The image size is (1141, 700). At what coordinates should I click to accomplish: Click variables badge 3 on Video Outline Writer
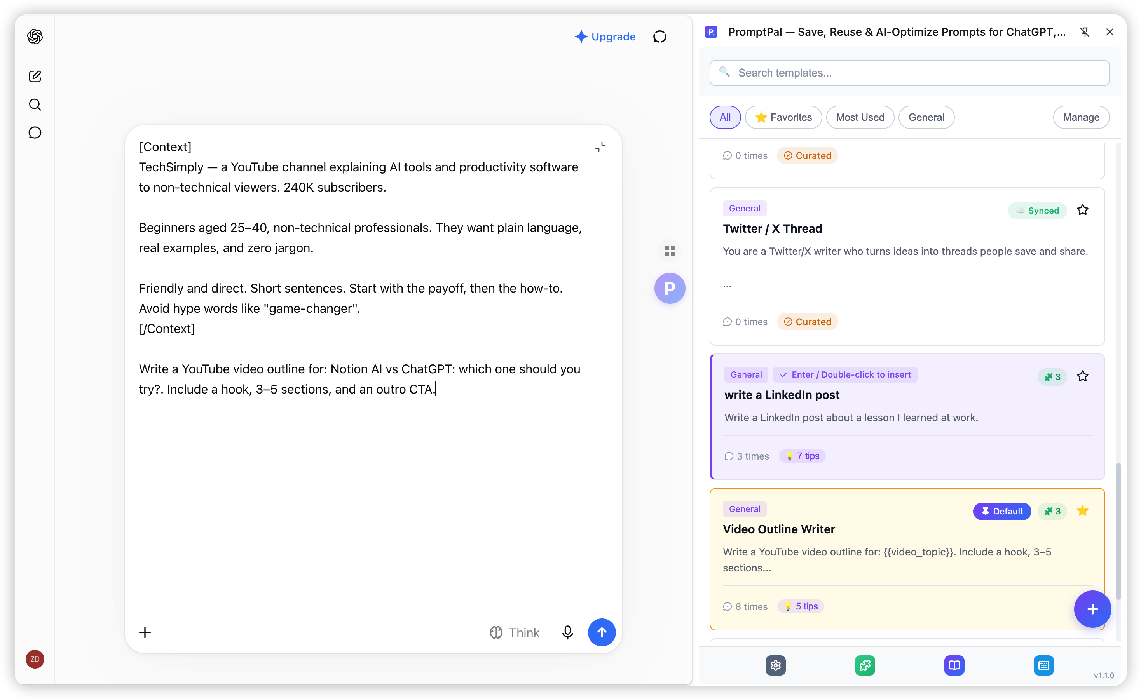[x=1052, y=511]
